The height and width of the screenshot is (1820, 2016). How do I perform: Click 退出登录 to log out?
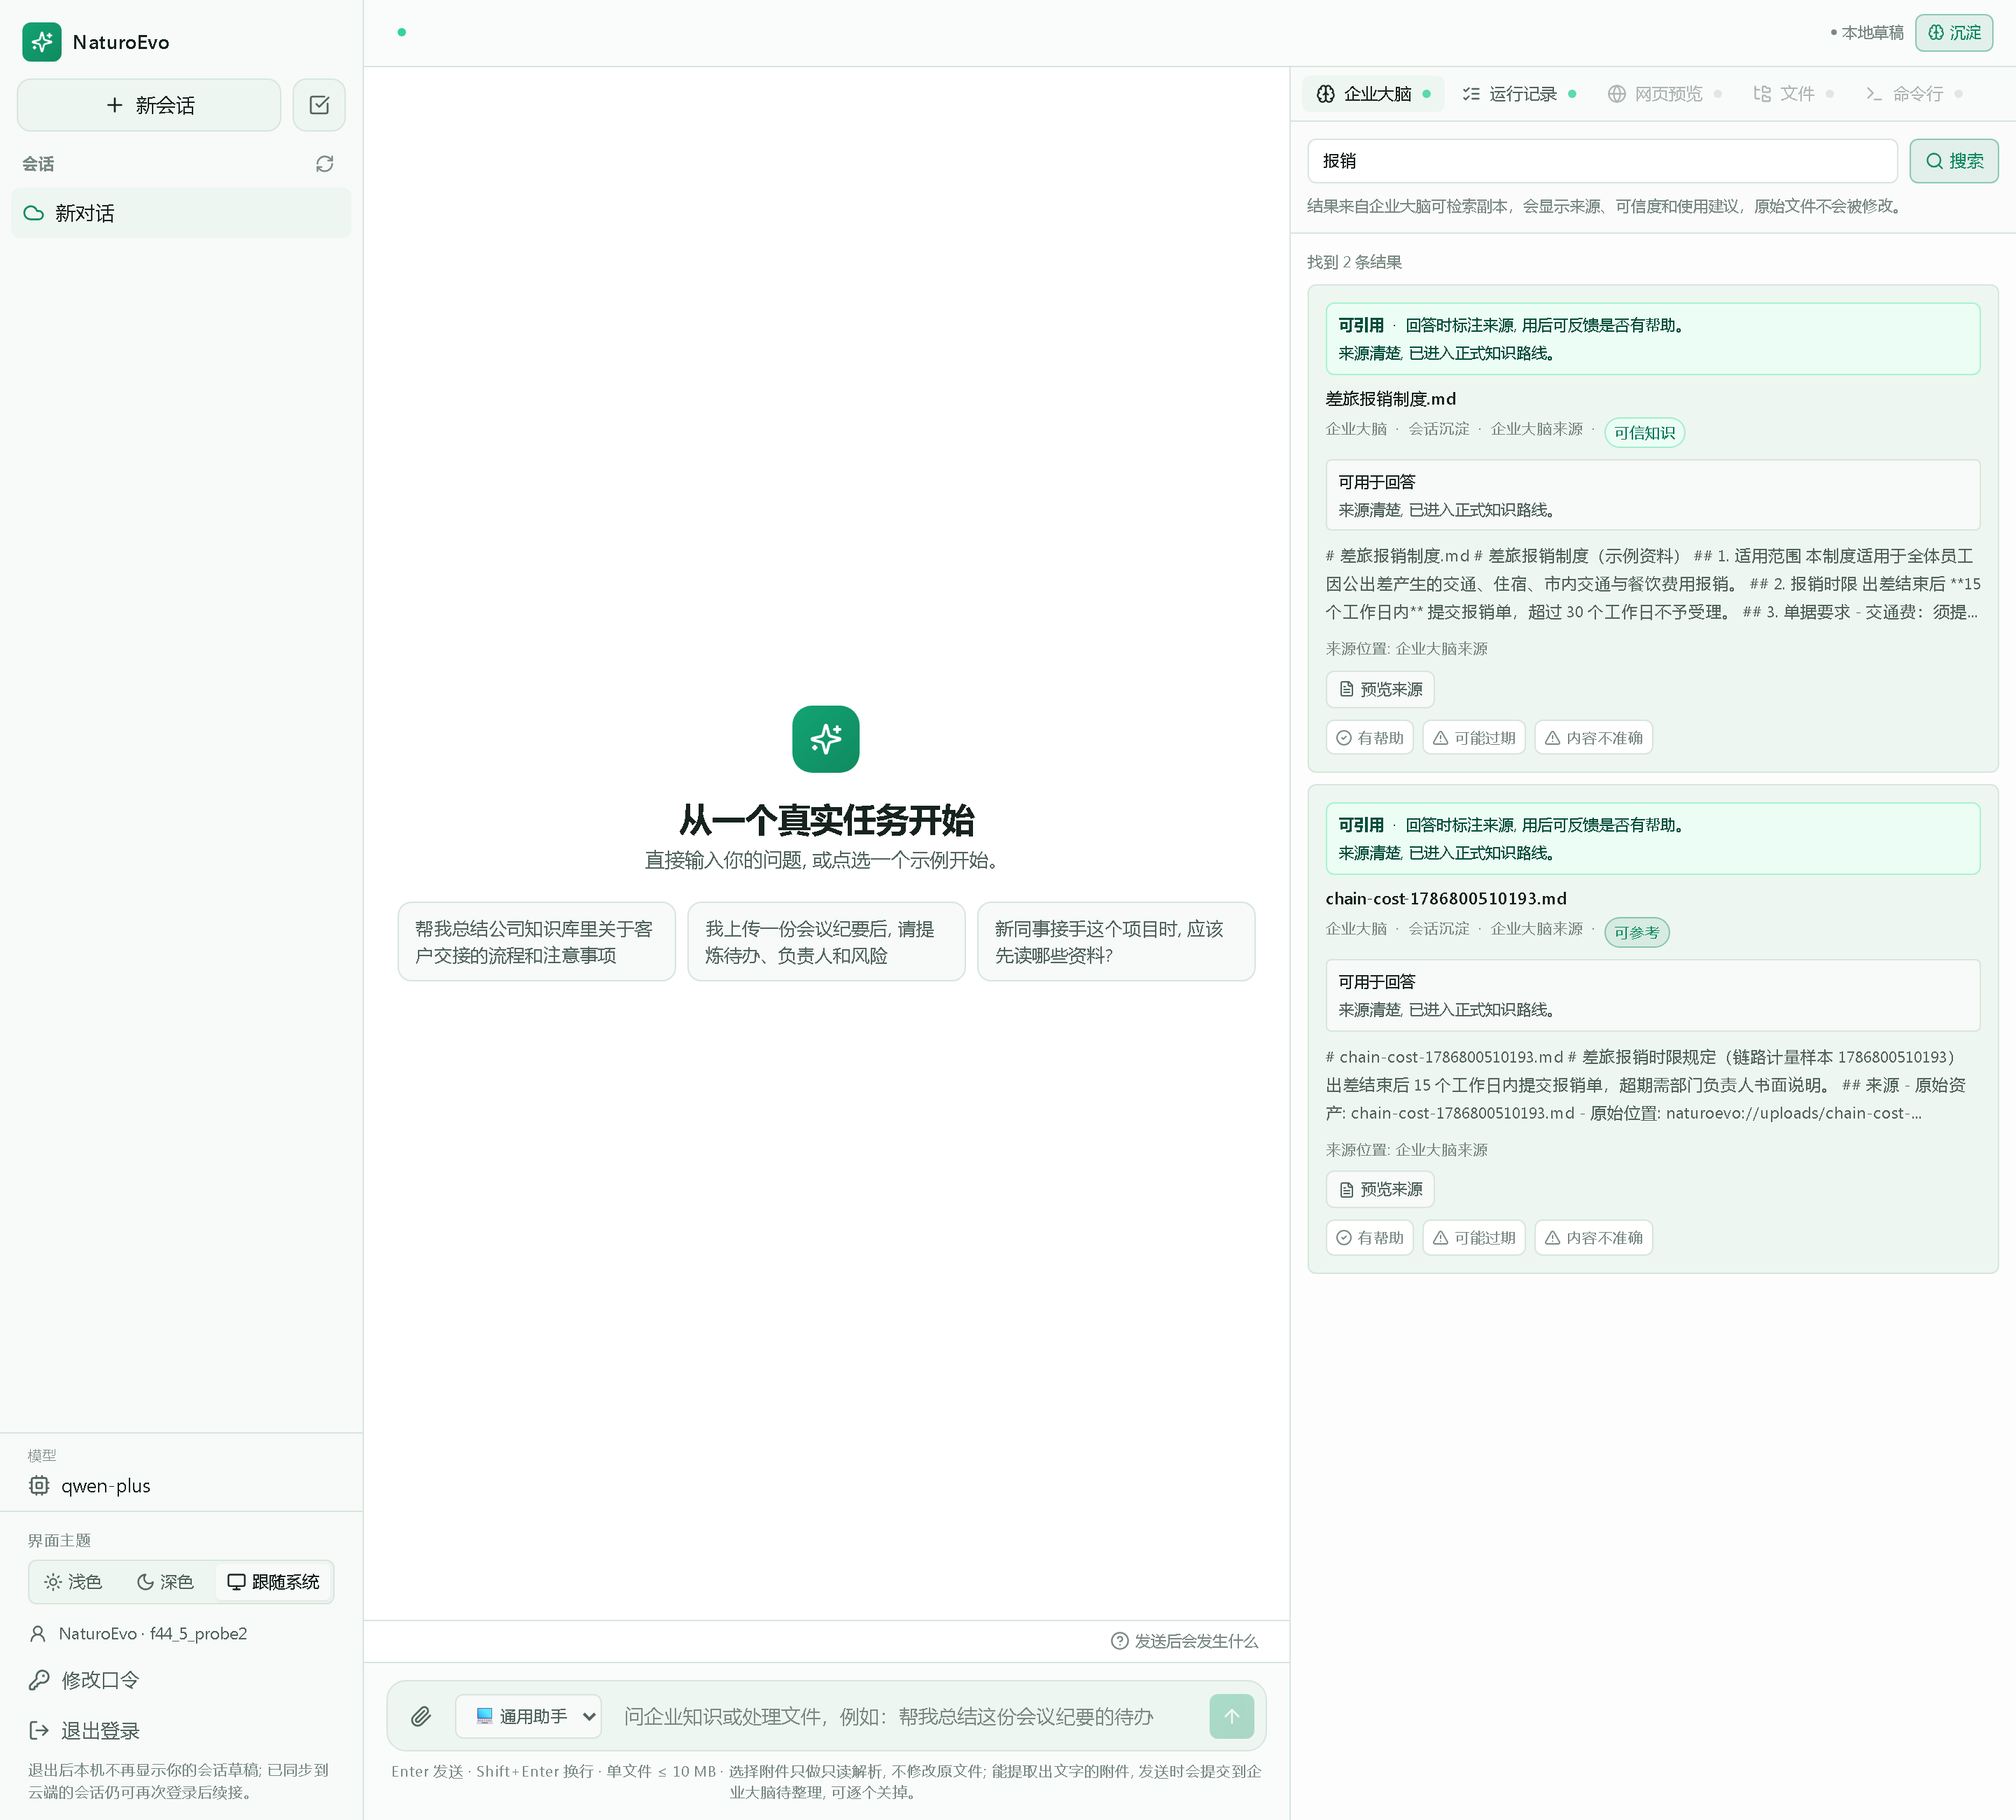click(85, 1730)
